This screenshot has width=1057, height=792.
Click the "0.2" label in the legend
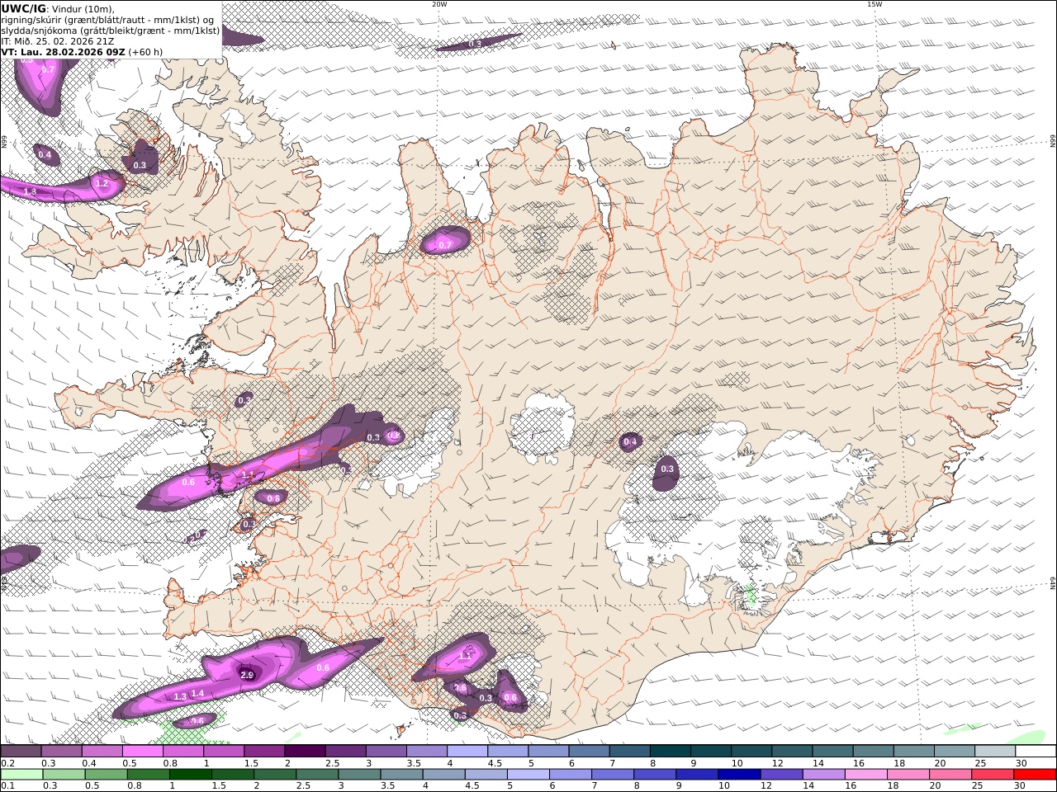pyautogui.click(x=7, y=763)
